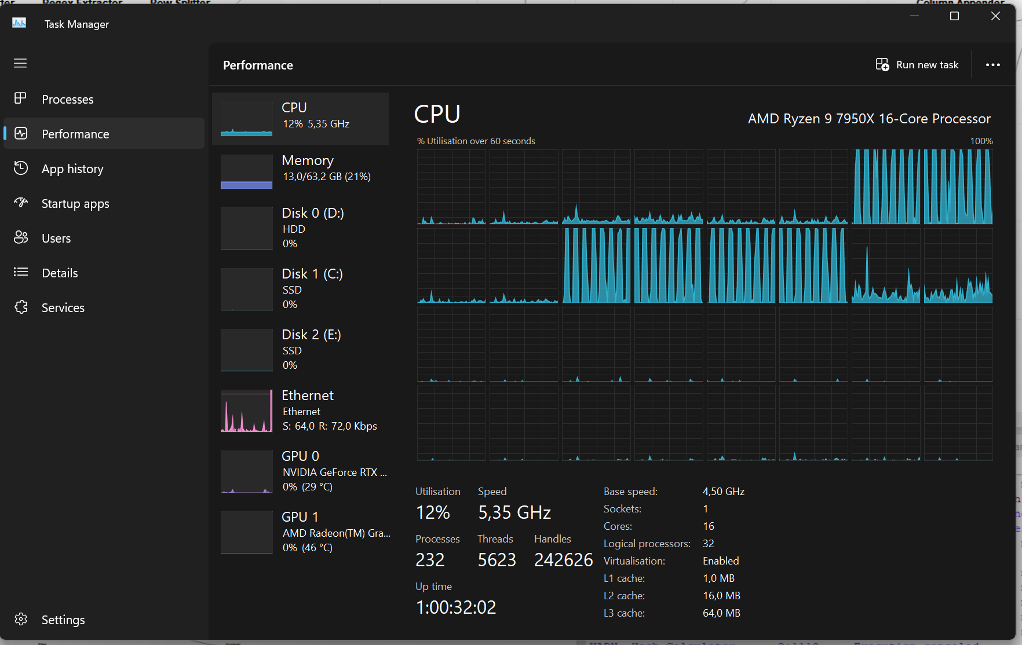1022x645 pixels.
Task: Click the Details list icon
Action: [x=21, y=272]
